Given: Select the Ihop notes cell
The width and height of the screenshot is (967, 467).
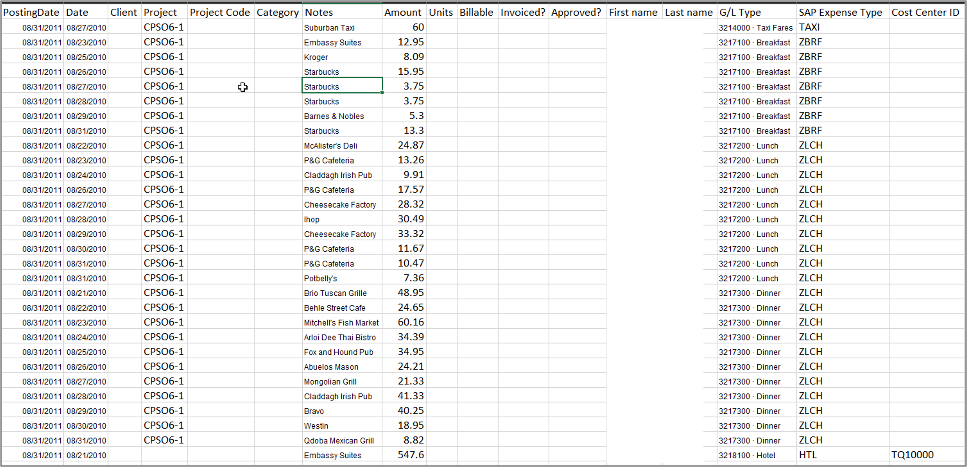Looking at the screenshot, I should click(342, 219).
